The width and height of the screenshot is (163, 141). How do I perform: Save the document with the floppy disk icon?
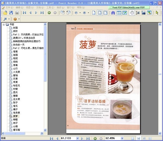point(11,13)
